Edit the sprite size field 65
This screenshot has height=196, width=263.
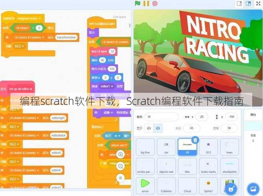192,128
